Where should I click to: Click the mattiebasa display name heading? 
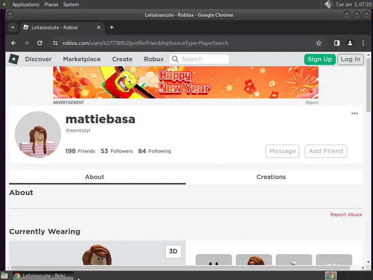tap(101, 119)
